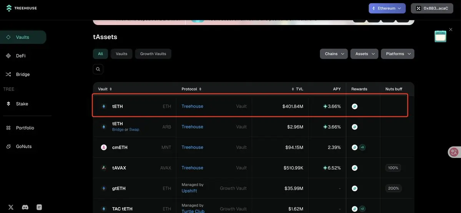Select the Growth Vaults filter tab
Image resolution: width=461 pixels, height=213 pixels.
(x=153, y=54)
